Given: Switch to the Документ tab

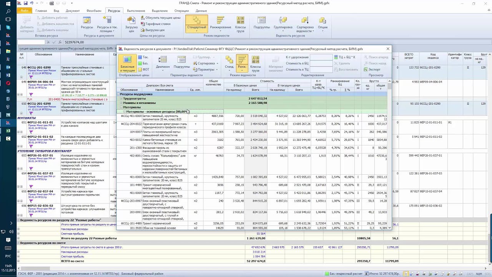Looking at the screenshot, I should point(73,11).
